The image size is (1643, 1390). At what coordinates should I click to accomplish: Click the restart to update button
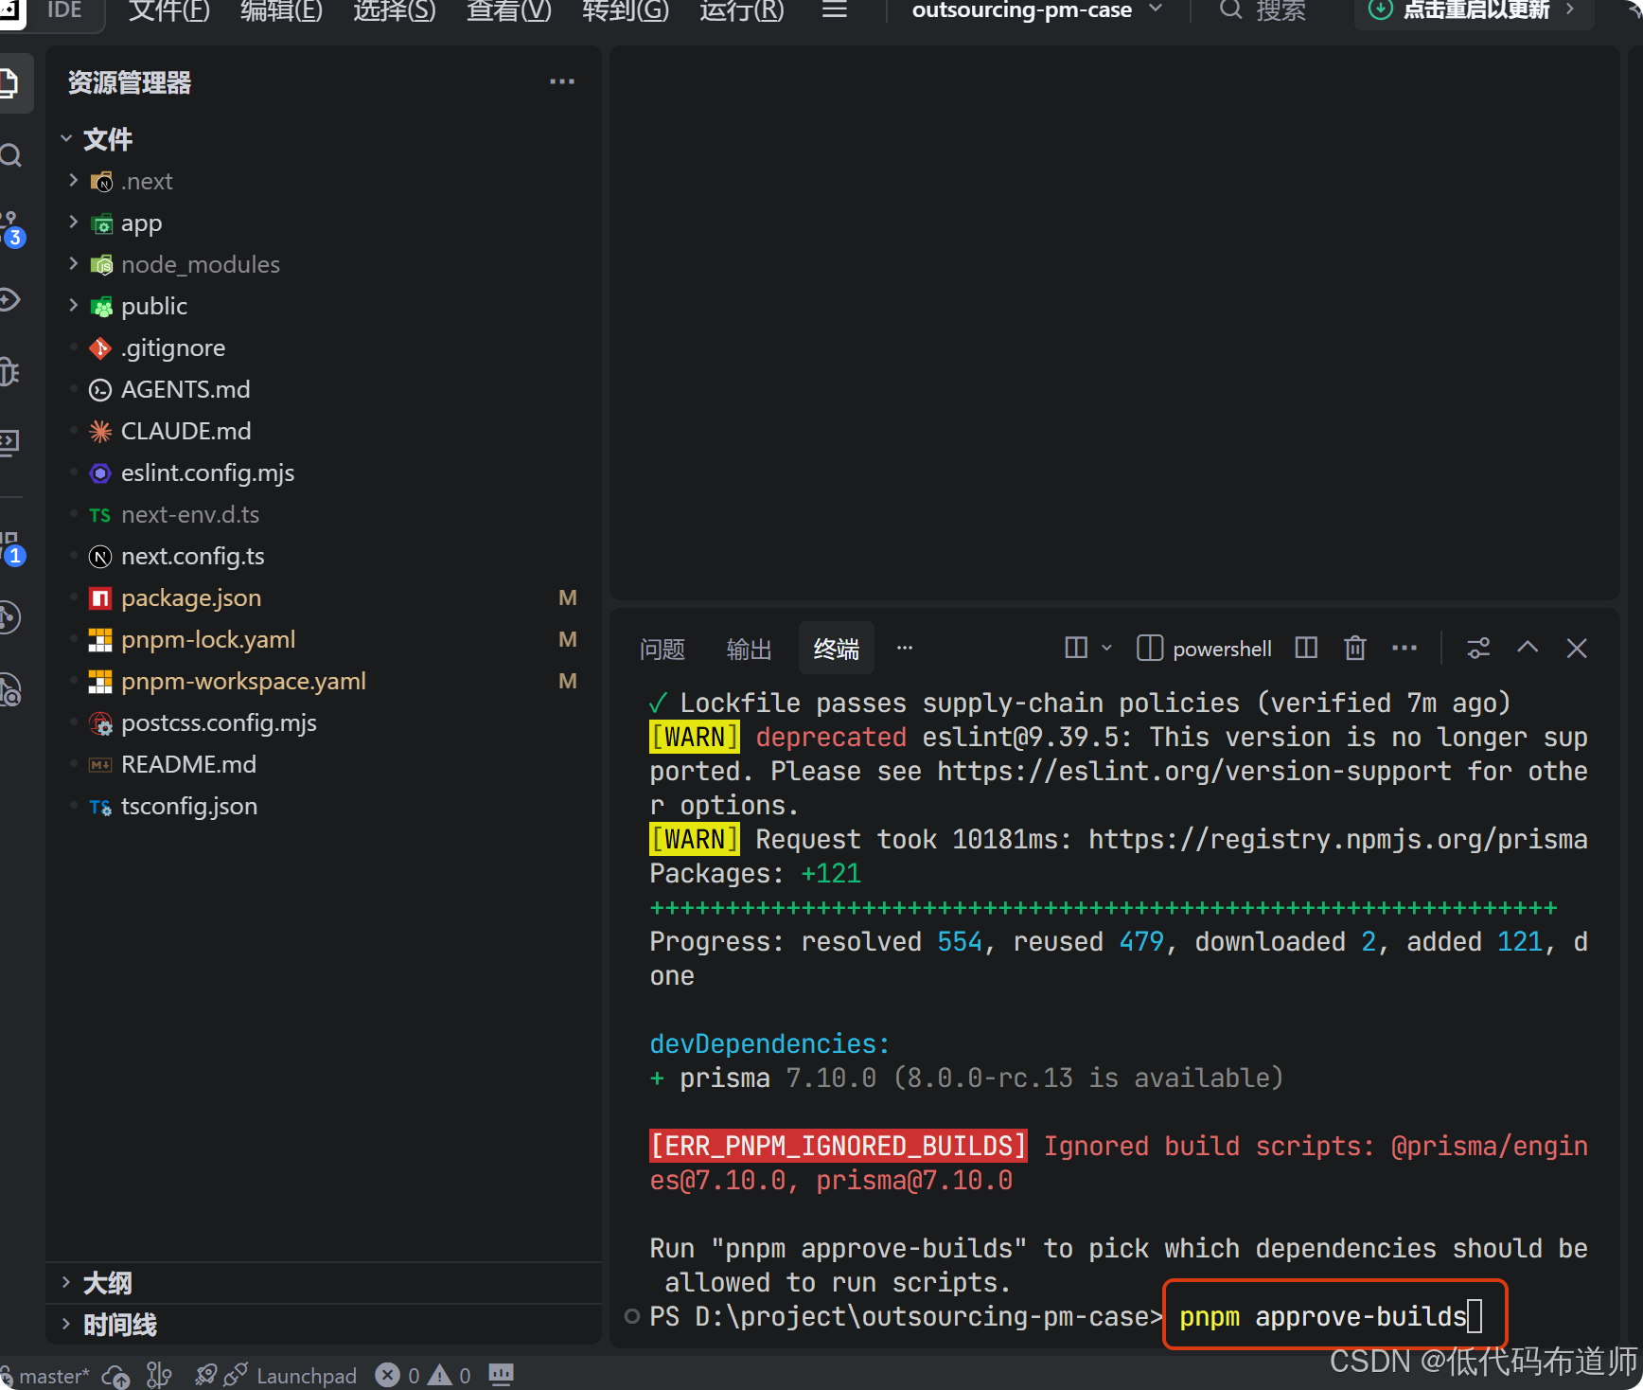pyautogui.click(x=1473, y=10)
